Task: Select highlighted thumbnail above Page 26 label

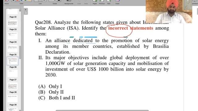Action: pos(12,61)
